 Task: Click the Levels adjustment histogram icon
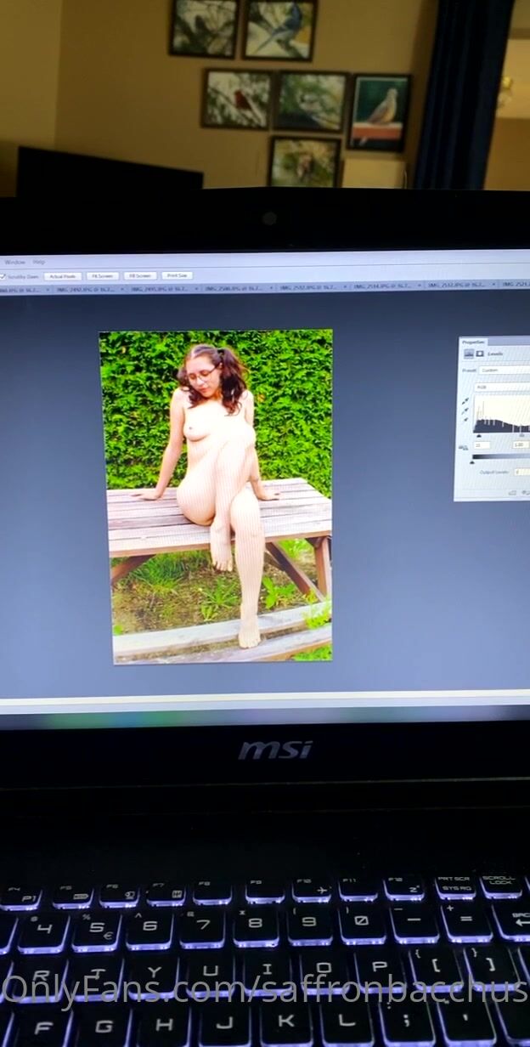point(468,354)
